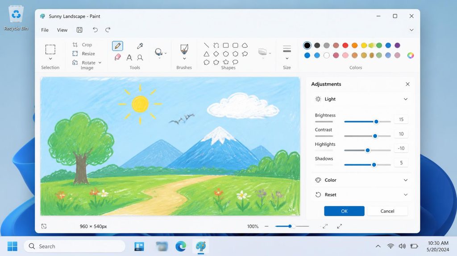The width and height of the screenshot is (457, 256).
Task: Select the Line shape
Action: coord(206,45)
